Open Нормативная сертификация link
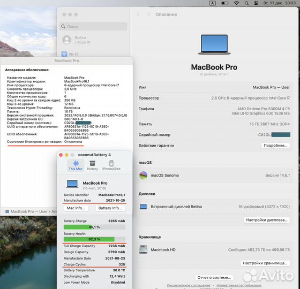Image resolution: width=300 pixels, height=289 pixels. click(239, 285)
